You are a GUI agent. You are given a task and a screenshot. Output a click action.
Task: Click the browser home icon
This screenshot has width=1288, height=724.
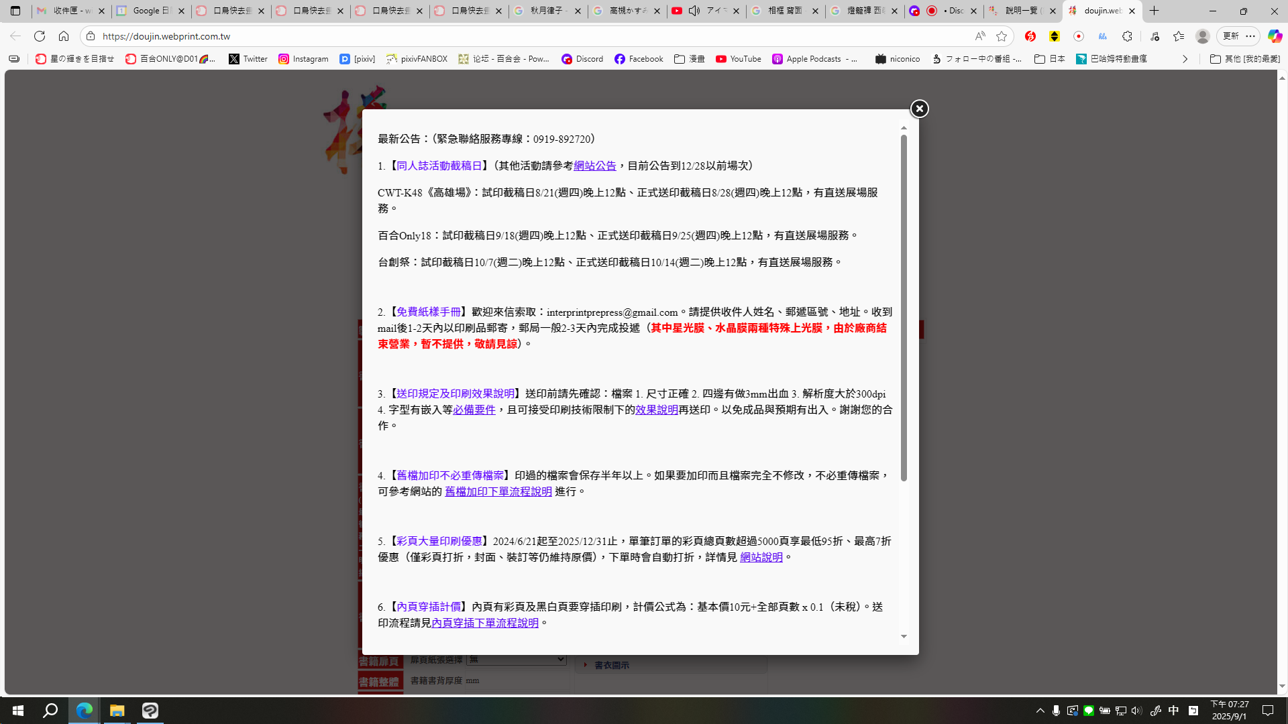(x=64, y=36)
